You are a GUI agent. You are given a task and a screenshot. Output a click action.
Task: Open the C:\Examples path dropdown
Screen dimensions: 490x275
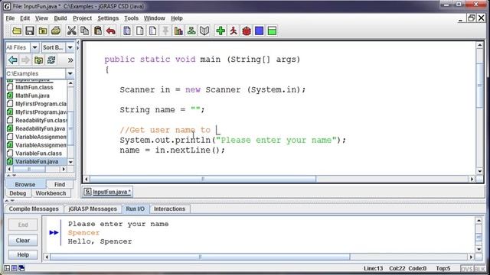pyautogui.click(x=70, y=73)
